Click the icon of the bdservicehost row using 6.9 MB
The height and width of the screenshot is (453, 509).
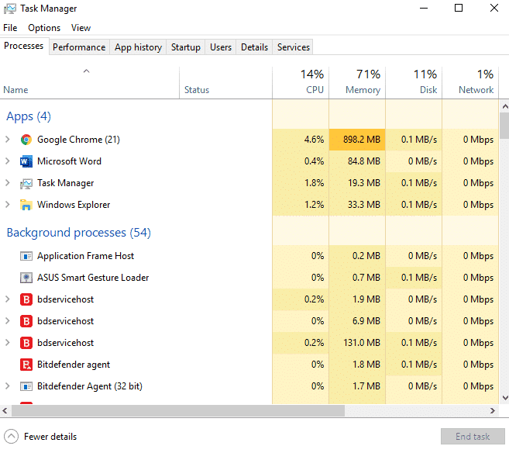pyautogui.click(x=26, y=321)
